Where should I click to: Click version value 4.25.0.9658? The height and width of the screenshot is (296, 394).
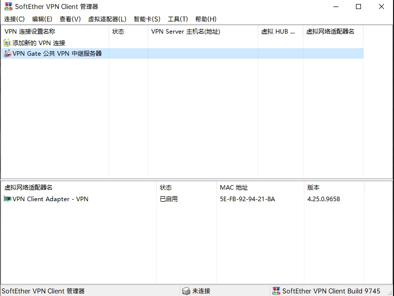tap(323, 199)
